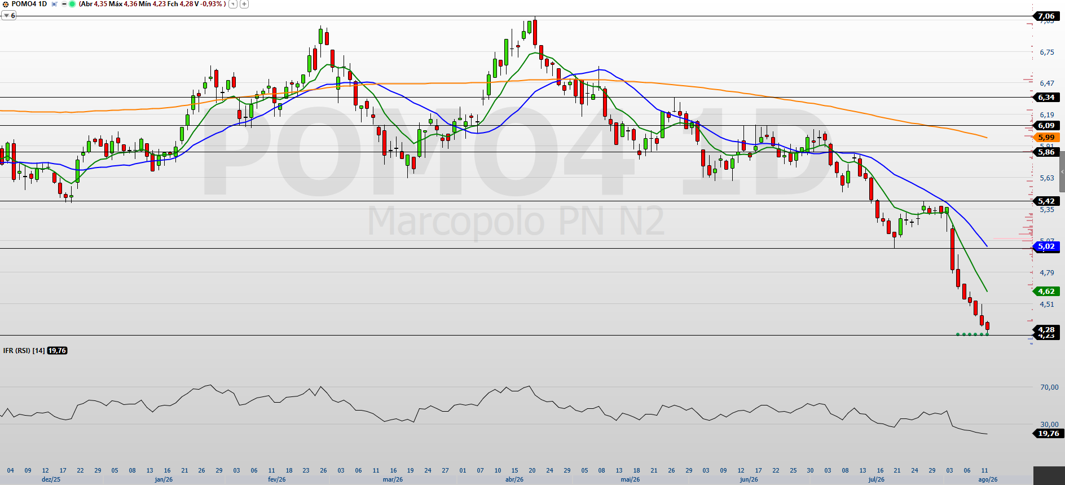
Task: Click the abr/26 month label on timeline
Action: click(514, 479)
